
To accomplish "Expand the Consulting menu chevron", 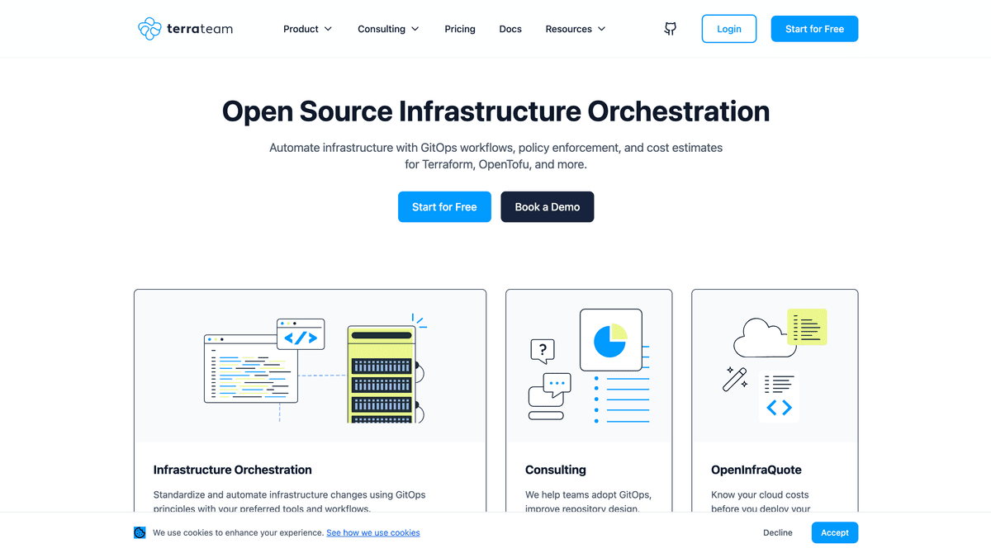I will (415, 29).
